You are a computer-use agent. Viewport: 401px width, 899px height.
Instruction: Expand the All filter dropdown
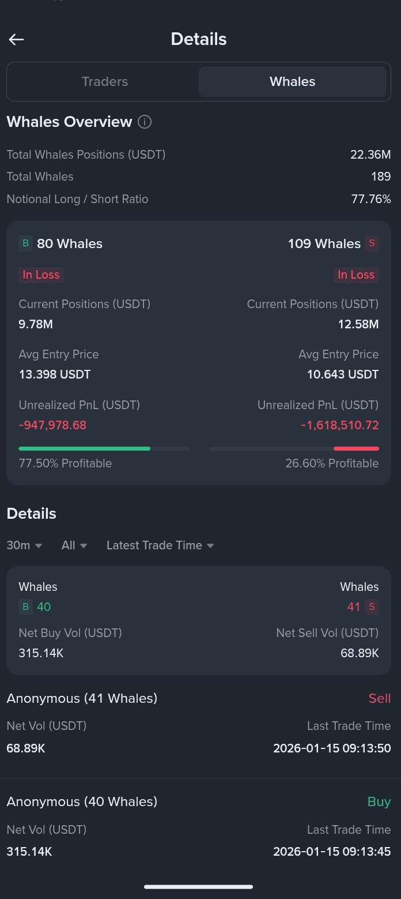click(x=74, y=545)
